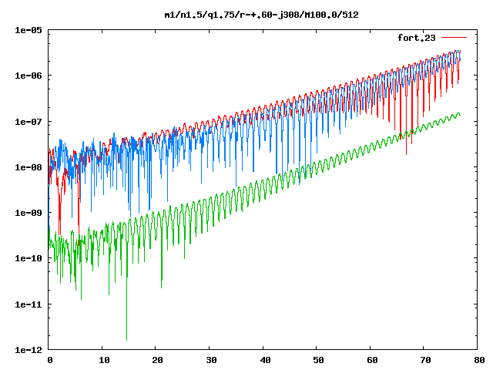Click the fort.23 legend label
This screenshot has height=370, width=493.
coord(416,38)
